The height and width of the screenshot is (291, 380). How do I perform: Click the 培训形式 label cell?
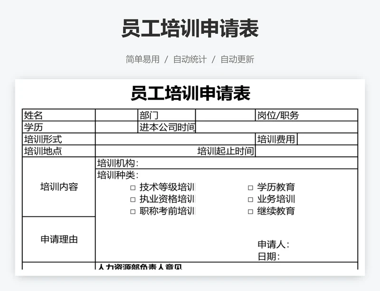tap(59, 139)
